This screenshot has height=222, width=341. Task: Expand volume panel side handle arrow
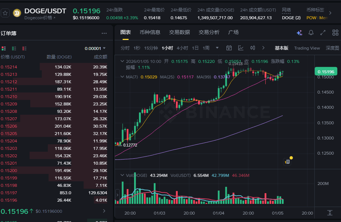click(117, 195)
